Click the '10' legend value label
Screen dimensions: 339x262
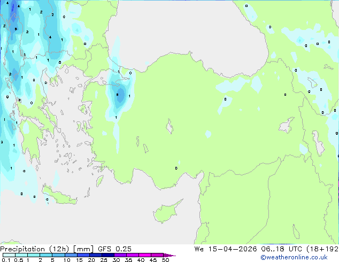tap(67, 260)
